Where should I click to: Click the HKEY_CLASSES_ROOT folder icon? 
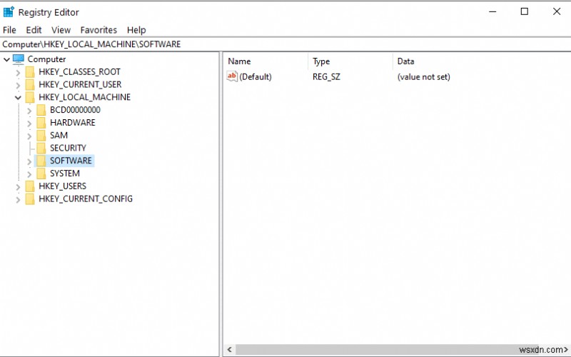point(30,72)
